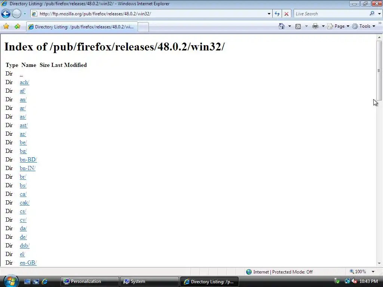383x287 pixels.
Task: Click the vertical scrollbar thumb
Action: pos(379,71)
